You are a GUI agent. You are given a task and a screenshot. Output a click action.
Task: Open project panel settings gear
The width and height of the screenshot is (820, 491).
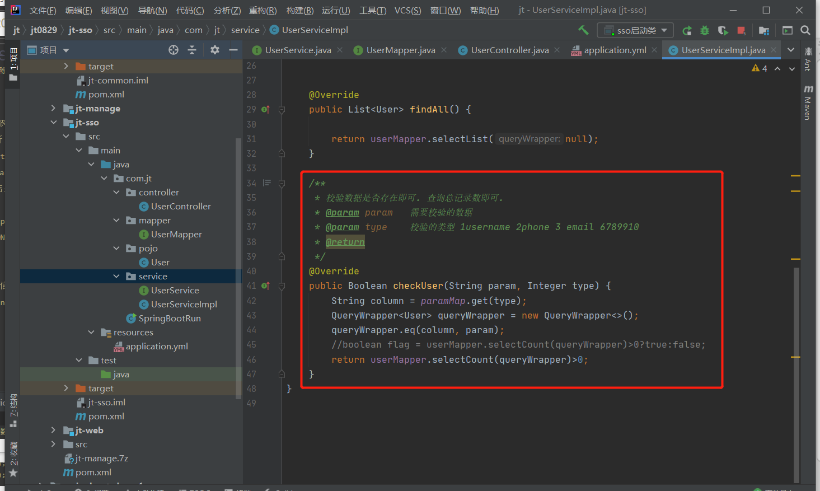point(215,50)
